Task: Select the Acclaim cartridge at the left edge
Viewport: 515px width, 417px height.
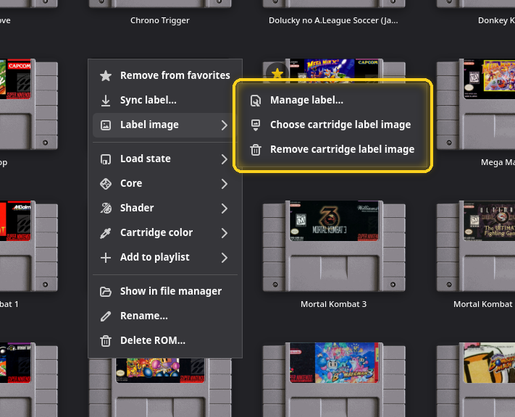Action: (x=29, y=245)
